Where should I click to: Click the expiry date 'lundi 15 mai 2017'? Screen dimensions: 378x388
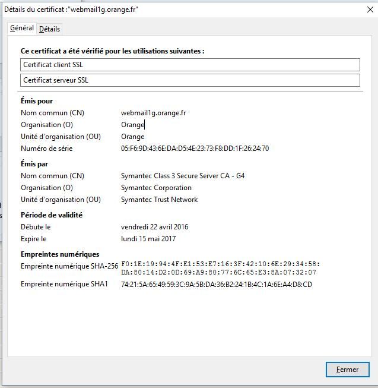(x=148, y=239)
